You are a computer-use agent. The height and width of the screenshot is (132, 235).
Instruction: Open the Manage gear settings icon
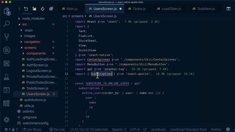click(7, 120)
